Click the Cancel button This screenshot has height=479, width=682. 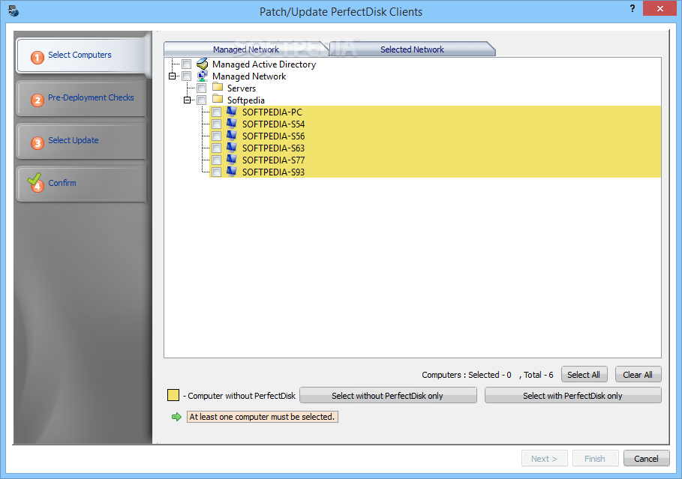point(646,459)
